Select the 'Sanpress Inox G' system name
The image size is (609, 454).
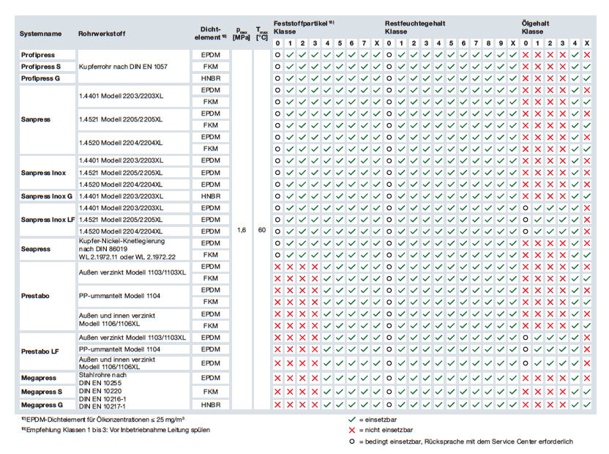coord(47,196)
